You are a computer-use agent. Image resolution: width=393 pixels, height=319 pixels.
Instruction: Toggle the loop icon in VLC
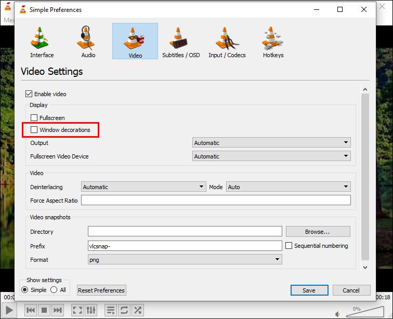124,310
